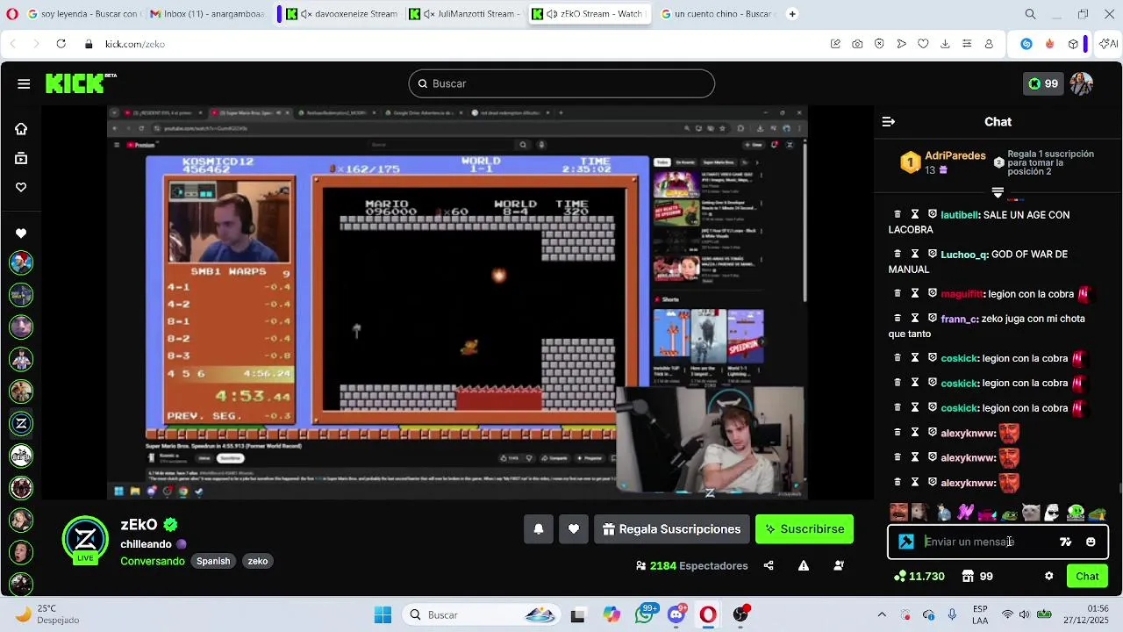Open Windows Start menu
This screenshot has height=632, width=1123.
[383, 614]
